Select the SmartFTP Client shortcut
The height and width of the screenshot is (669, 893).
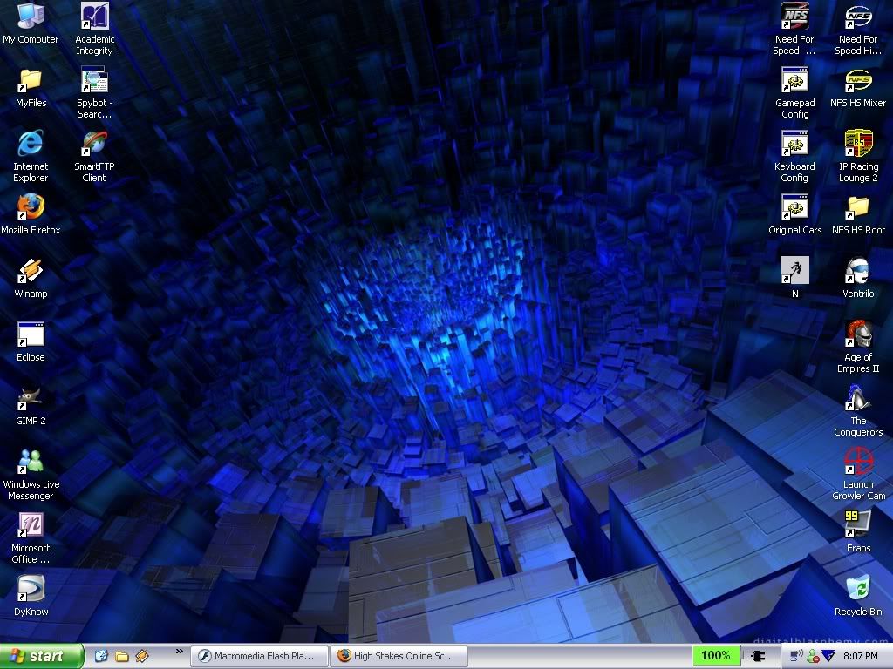pyautogui.click(x=94, y=156)
